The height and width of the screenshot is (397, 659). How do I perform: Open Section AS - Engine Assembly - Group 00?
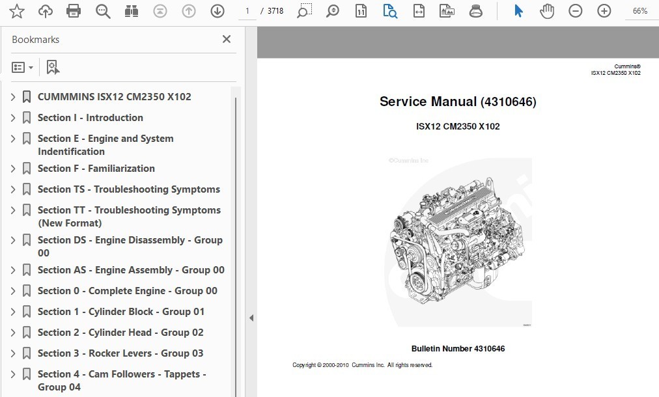(131, 270)
